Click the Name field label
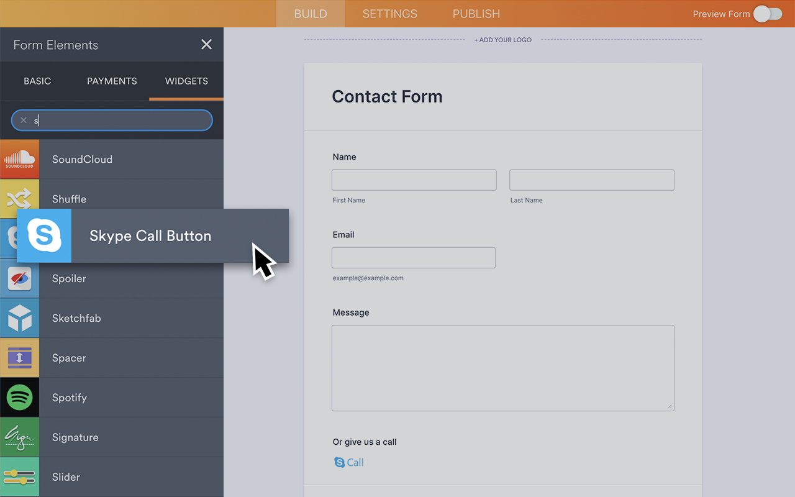The image size is (795, 497). pos(344,157)
